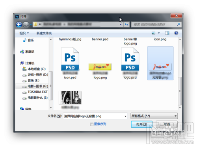Screen dimensions: 197x146
Task: Open the 所有格式 file type dropdown
Action: (154, 116)
